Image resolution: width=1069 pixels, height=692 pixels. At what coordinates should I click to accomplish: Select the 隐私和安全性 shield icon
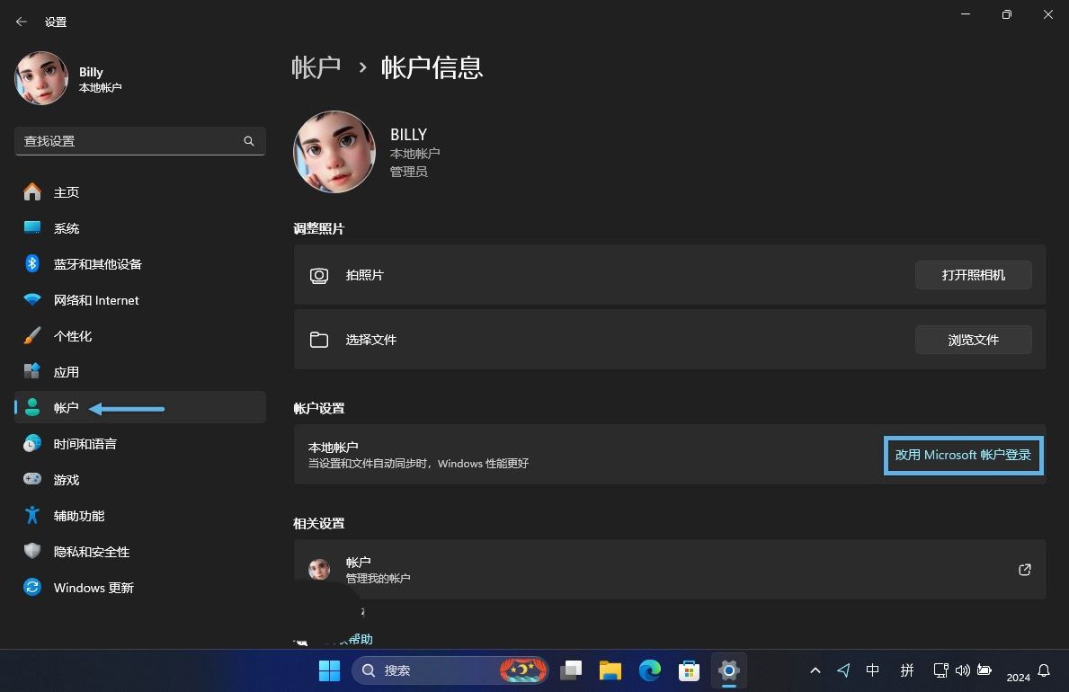[x=32, y=551]
